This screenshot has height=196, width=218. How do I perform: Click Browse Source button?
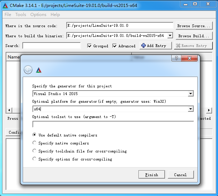(194, 26)
